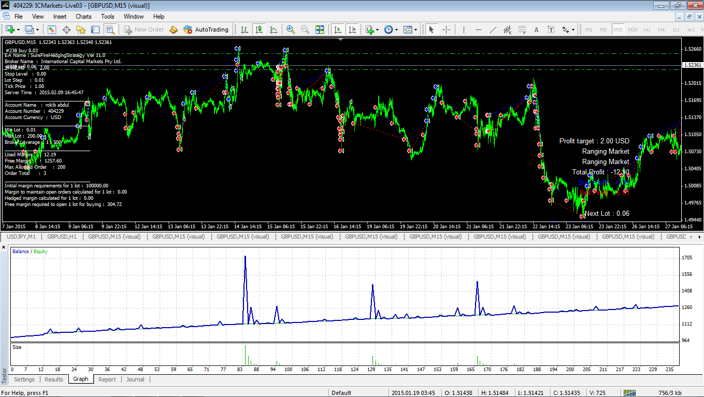Toggle the AutoTrading button
Viewport: 704px width, 397px height.
coord(206,30)
